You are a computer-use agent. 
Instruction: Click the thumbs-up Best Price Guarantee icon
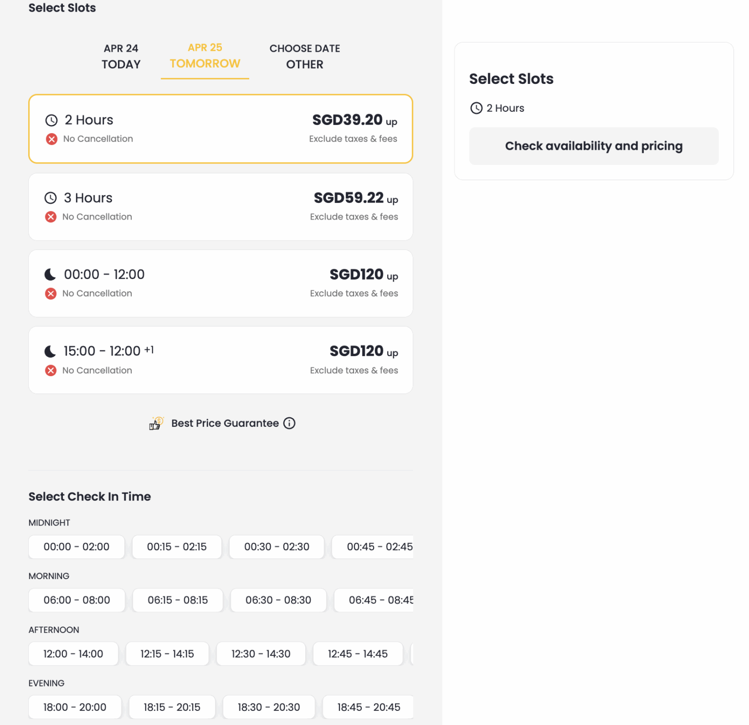[x=157, y=423]
